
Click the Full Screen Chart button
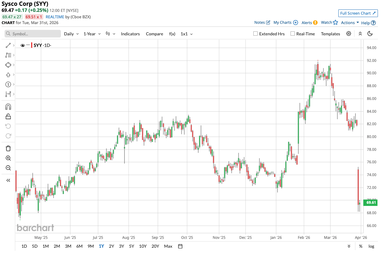(x=358, y=13)
